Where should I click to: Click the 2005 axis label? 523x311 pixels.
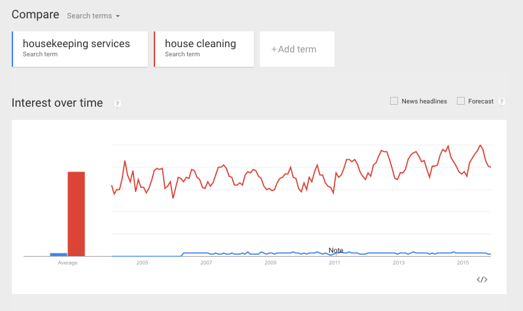142,263
